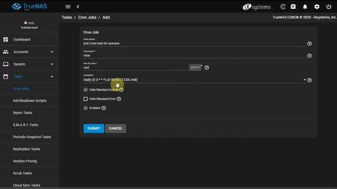Expand the Accounts menu arrow
This screenshot has width=337, height=189.
(x=52, y=52)
